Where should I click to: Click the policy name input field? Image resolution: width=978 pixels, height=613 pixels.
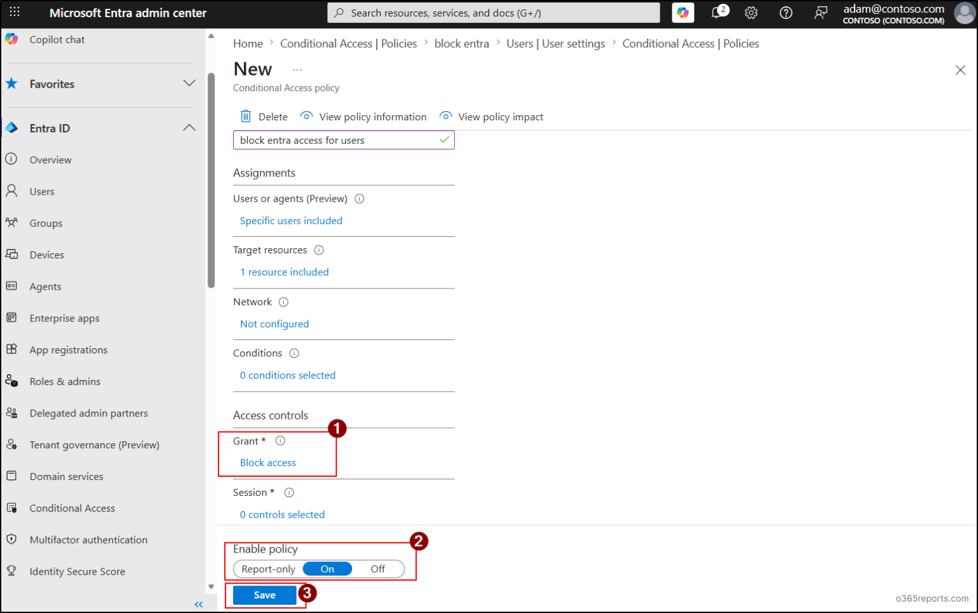(x=344, y=140)
